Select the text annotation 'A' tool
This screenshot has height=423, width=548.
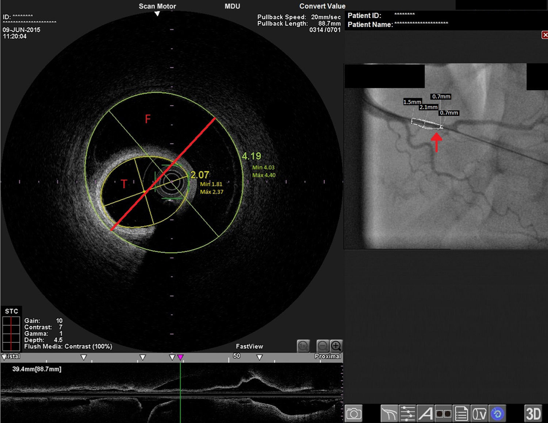pyautogui.click(x=425, y=414)
